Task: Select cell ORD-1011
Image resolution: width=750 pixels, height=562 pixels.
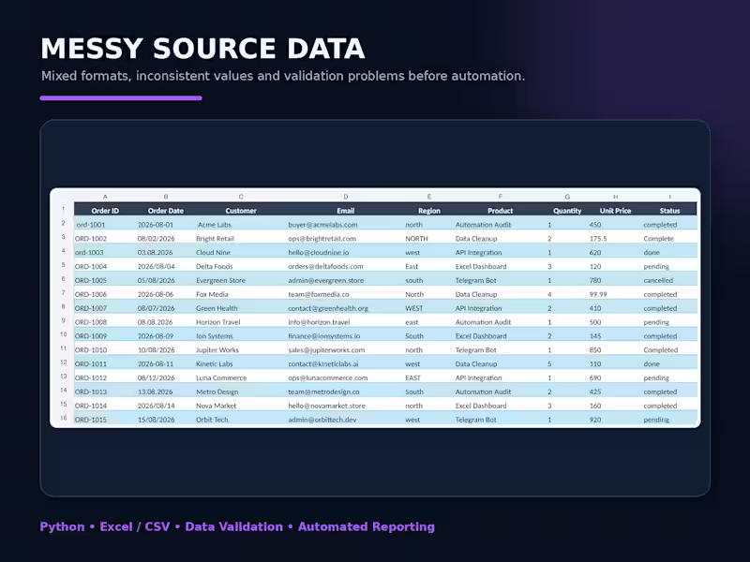Action: coord(90,363)
